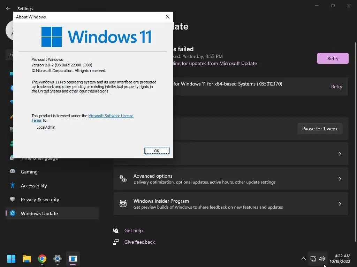Click the top Retry button for failed updates
357x267 pixels.
pos(333,58)
